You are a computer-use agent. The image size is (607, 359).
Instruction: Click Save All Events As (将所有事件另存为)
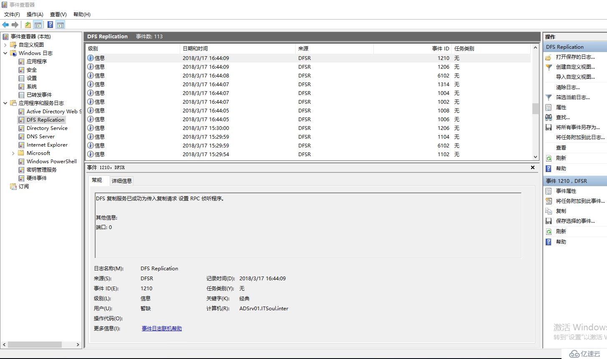pos(578,127)
